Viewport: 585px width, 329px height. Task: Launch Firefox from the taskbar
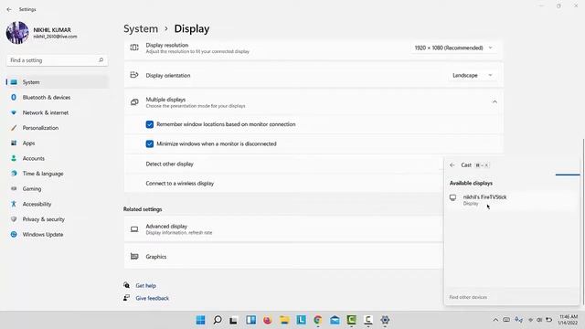click(268, 320)
